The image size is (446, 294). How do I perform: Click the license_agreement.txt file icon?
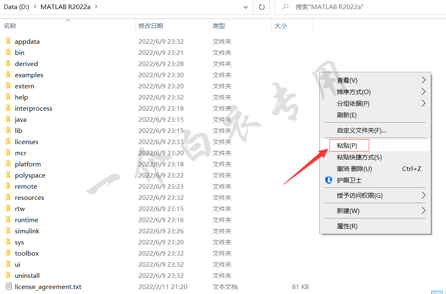[x=9, y=286]
